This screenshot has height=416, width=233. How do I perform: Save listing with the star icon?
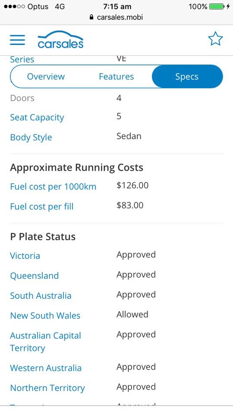click(x=215, y=39)
